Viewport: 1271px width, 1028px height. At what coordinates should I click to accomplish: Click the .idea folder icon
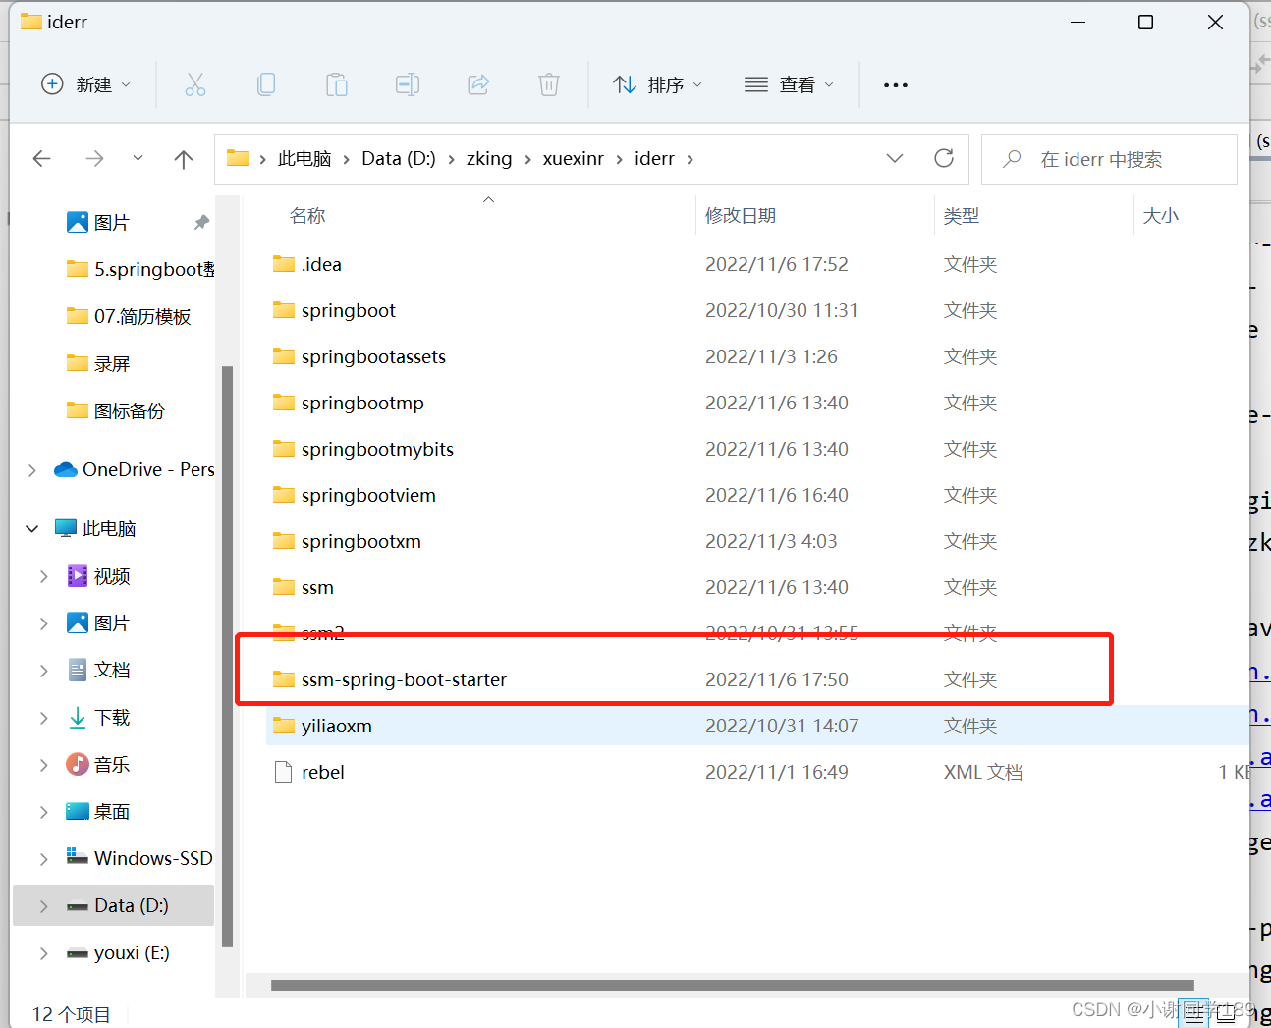click(x=284, y=264)
